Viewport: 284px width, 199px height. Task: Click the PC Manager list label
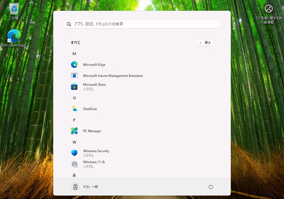click(x=92, y=131)
